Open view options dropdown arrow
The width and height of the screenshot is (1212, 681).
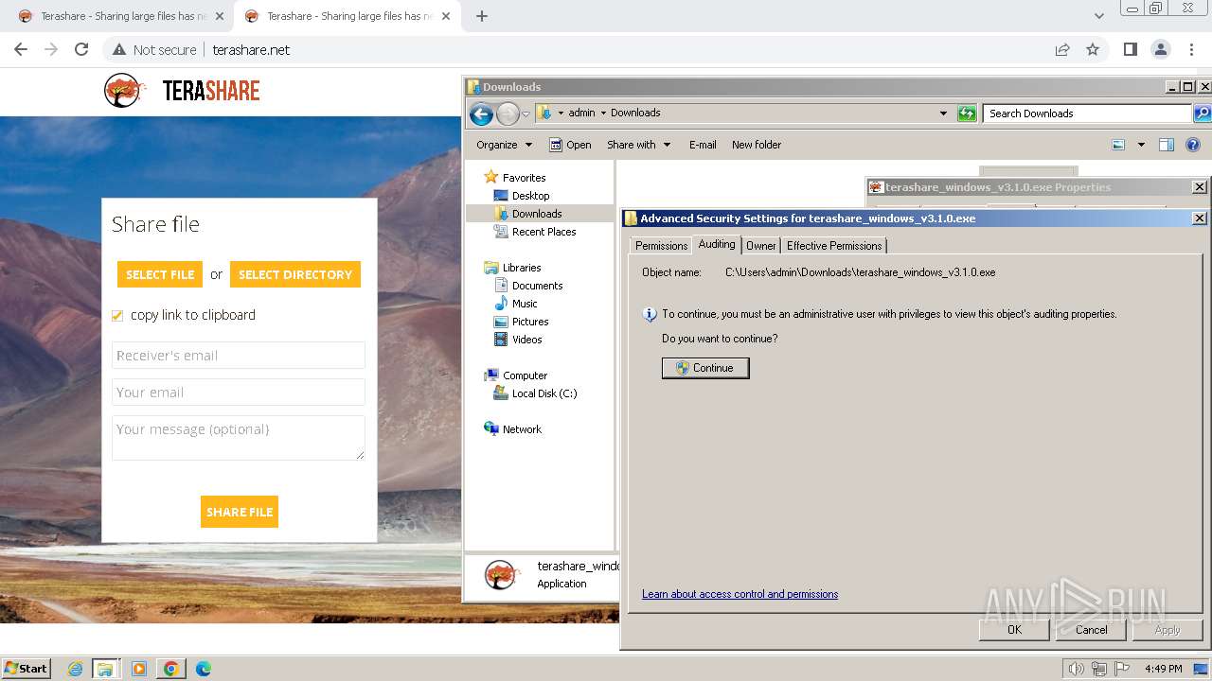pos(1141,145)
